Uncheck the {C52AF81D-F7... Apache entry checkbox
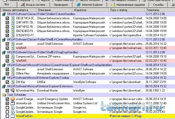 click(x=7, y=35)
